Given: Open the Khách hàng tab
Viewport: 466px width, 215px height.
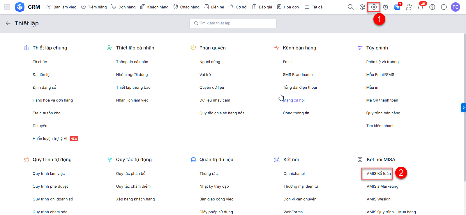Looking at the screenshot, I should point(154,7).
